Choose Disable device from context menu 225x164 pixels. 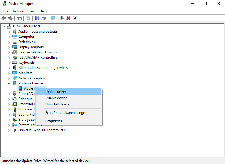69,98
